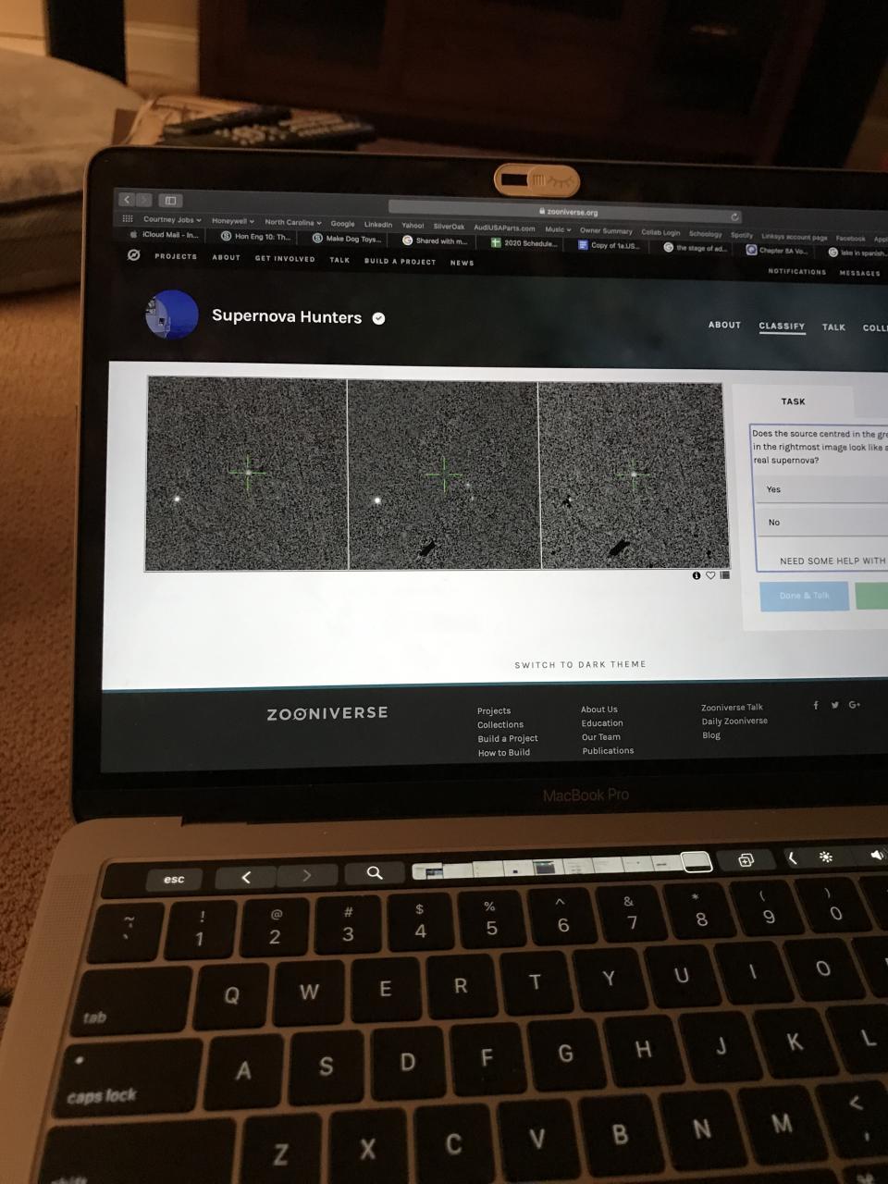
Task: Click the leftmost subject image
Action: [x=247, y=472]
